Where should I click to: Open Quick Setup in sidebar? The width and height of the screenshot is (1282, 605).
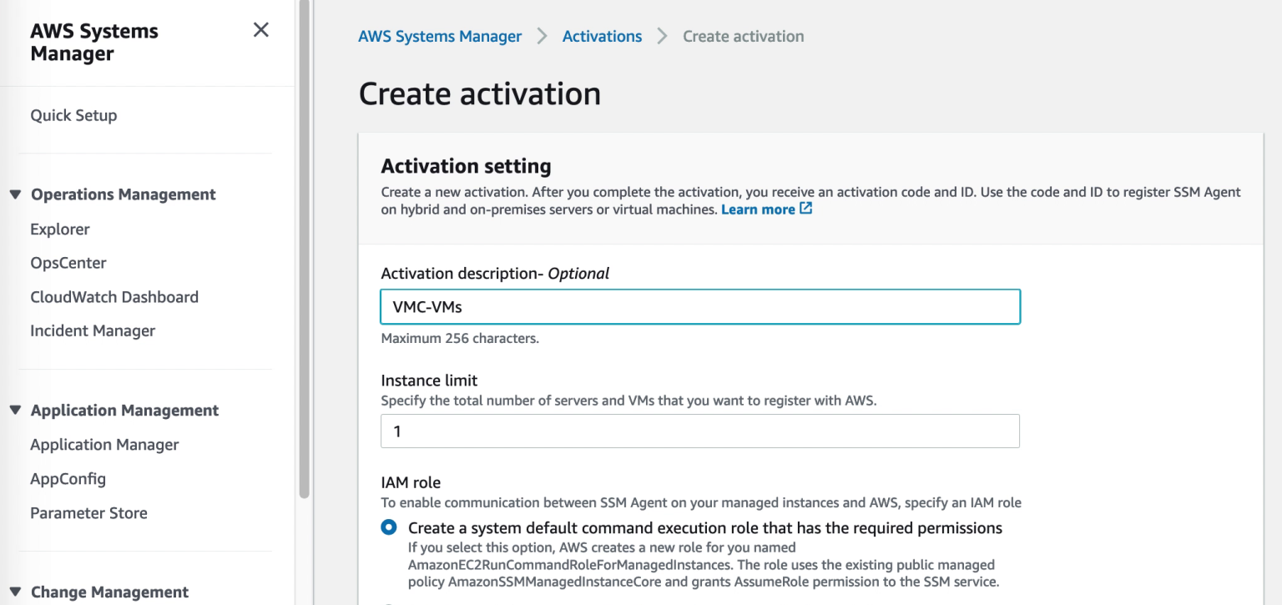73,115
